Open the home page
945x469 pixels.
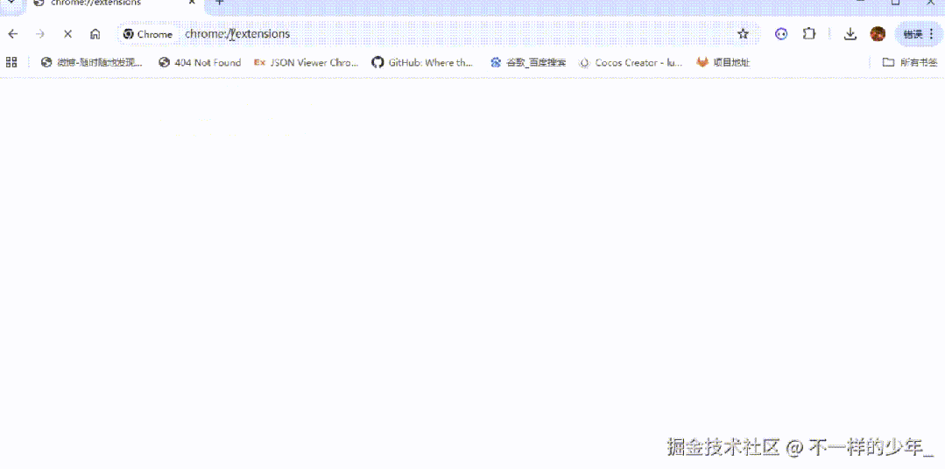[x=95, y=34]
